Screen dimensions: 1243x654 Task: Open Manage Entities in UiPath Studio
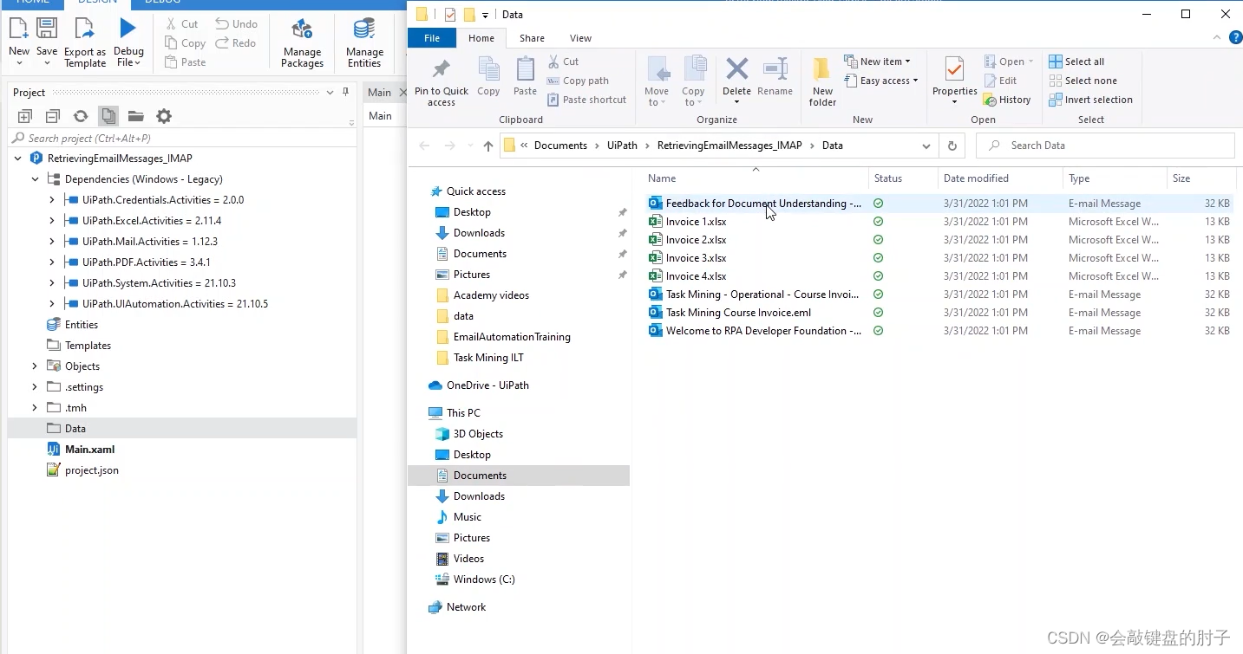tap(364, 42)
